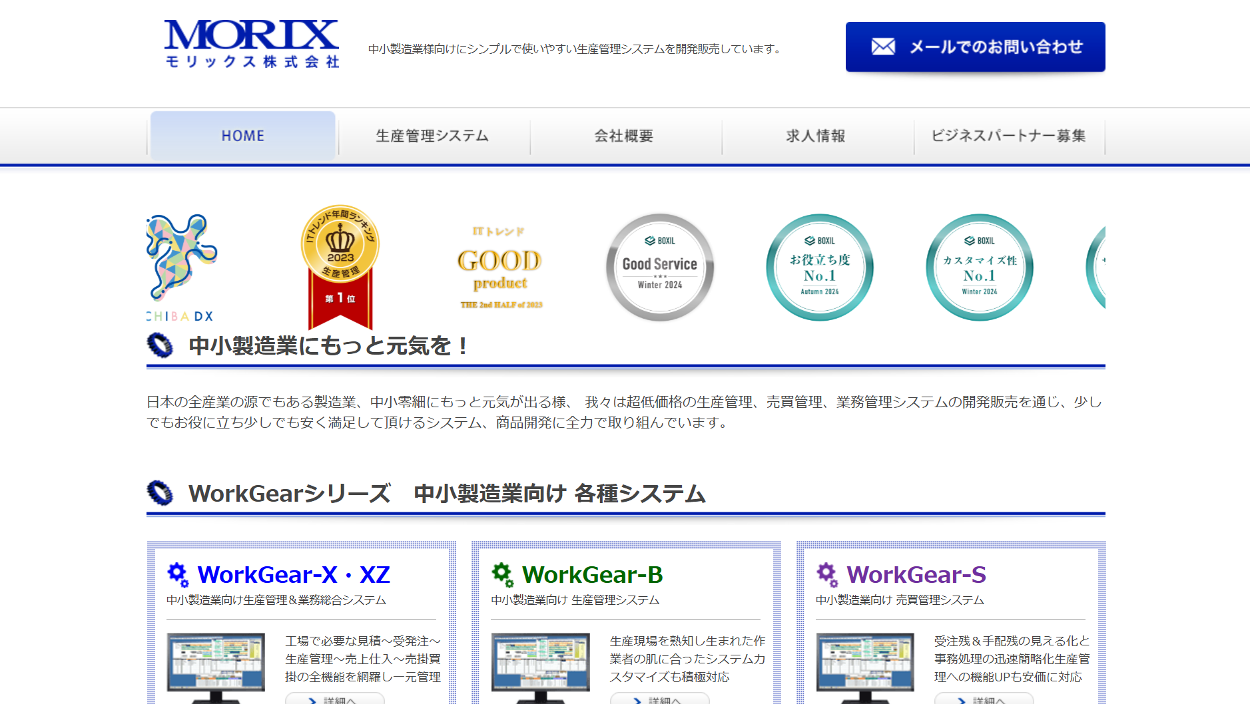Open the 求人情報 menu item
The width and height of the screenshot is (1250, 704).
(x=816, y=136)
